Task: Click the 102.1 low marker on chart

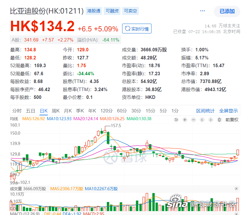Action: 25,182
